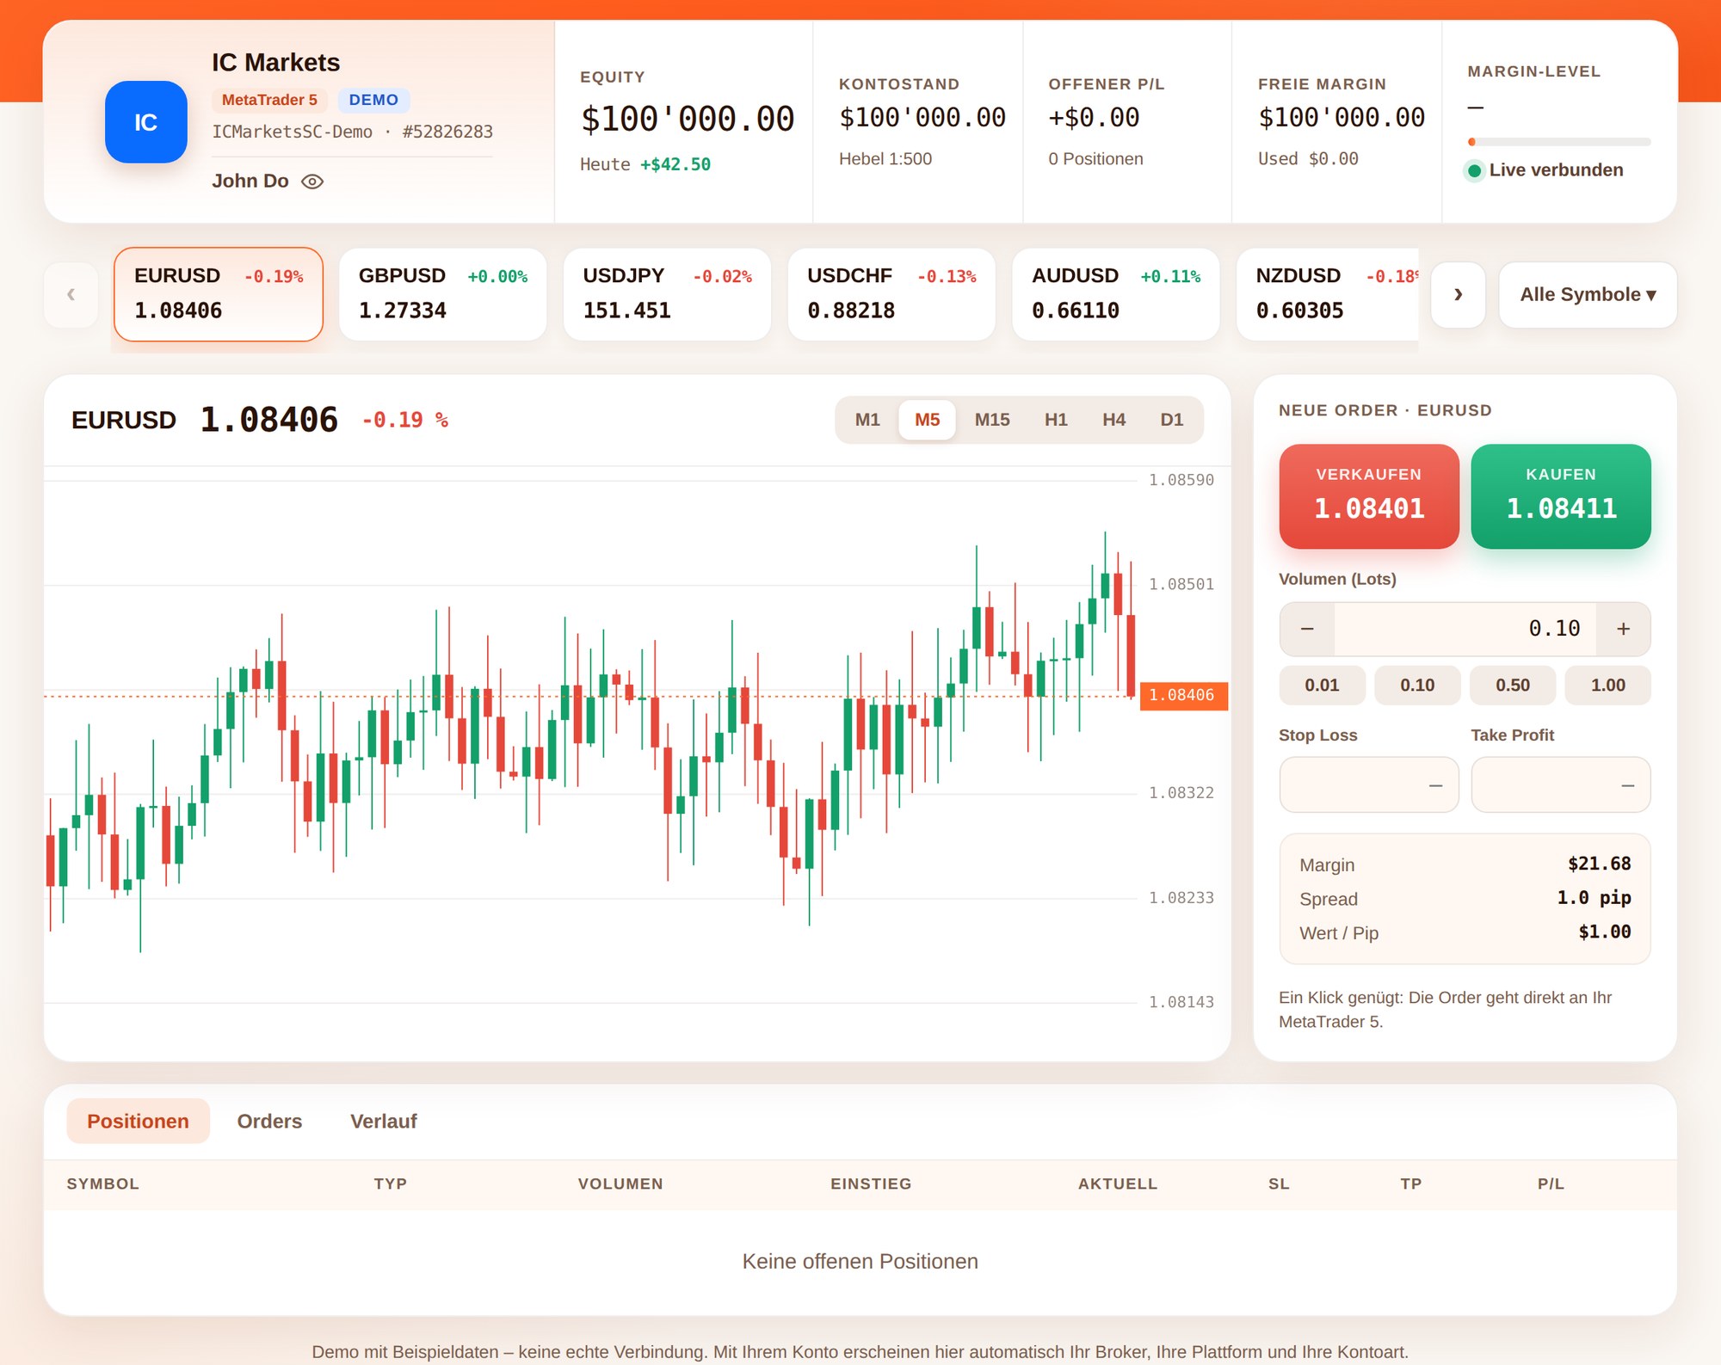Switch chart to D1 timeframe
The height and width of the screenshot is (1365, 1721).
(1171, 420)
